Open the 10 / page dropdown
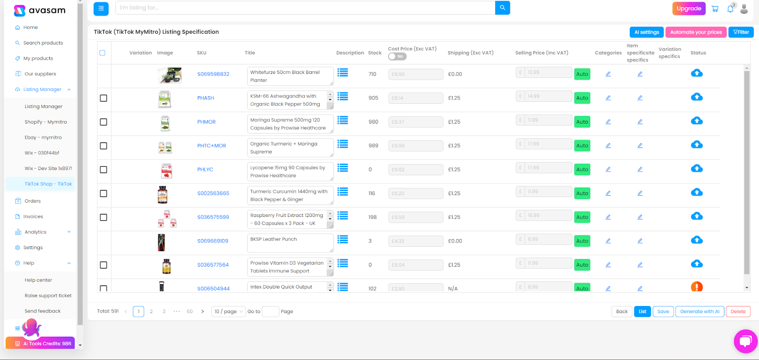 point(229,312)
